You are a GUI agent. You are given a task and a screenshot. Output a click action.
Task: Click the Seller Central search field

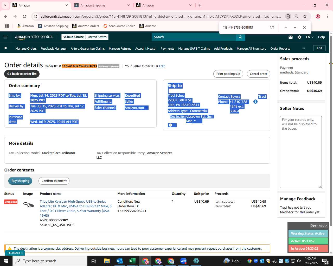pos(194,37)
